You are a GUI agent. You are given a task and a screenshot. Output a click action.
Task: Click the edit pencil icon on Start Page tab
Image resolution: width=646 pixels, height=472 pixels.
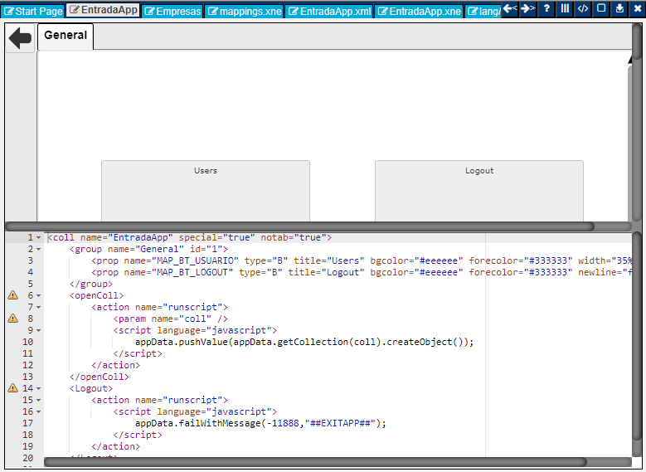pos(8,11)
